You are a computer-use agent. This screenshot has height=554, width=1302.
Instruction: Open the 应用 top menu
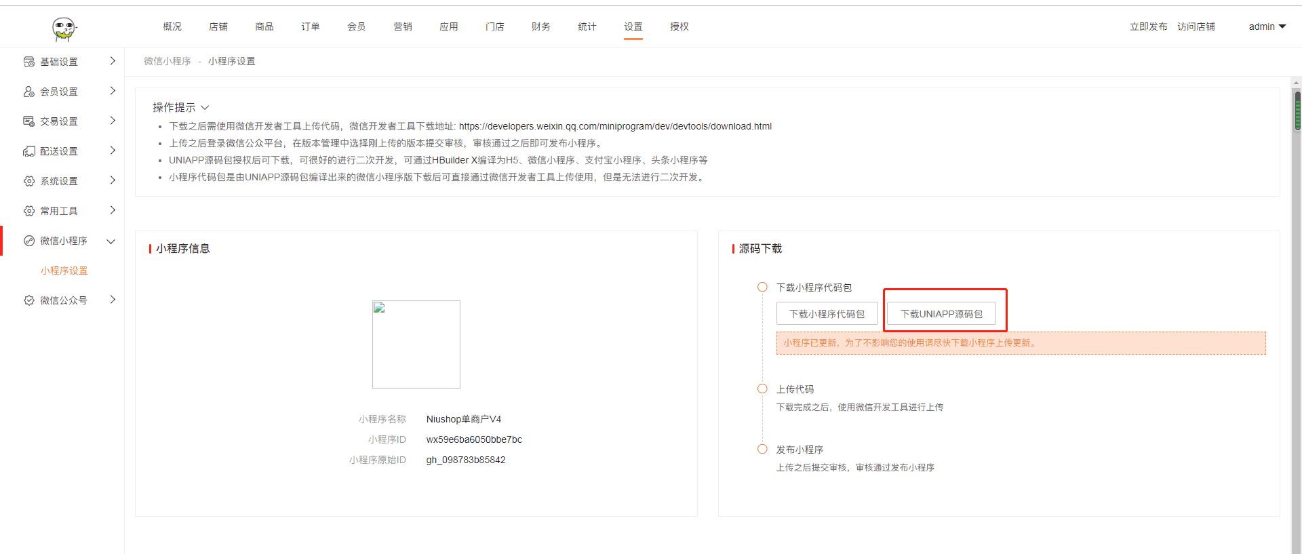click(449, 26)
